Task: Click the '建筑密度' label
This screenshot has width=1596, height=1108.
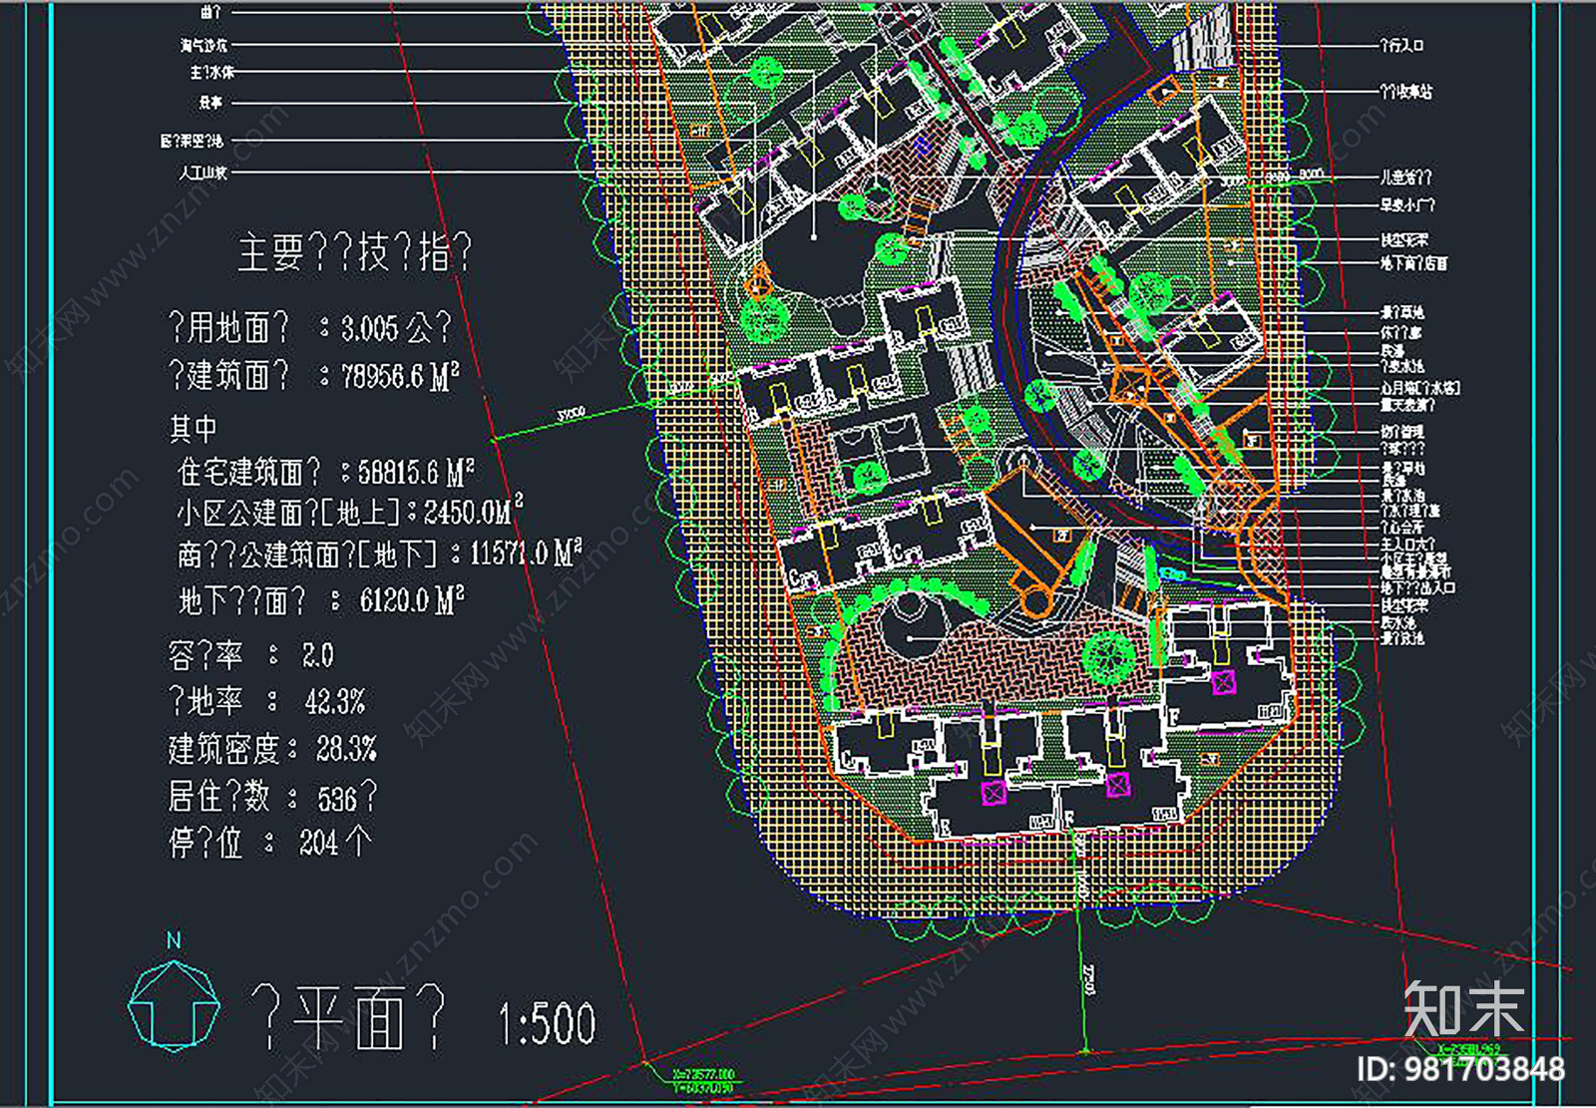Action: (x=223, y=749)
